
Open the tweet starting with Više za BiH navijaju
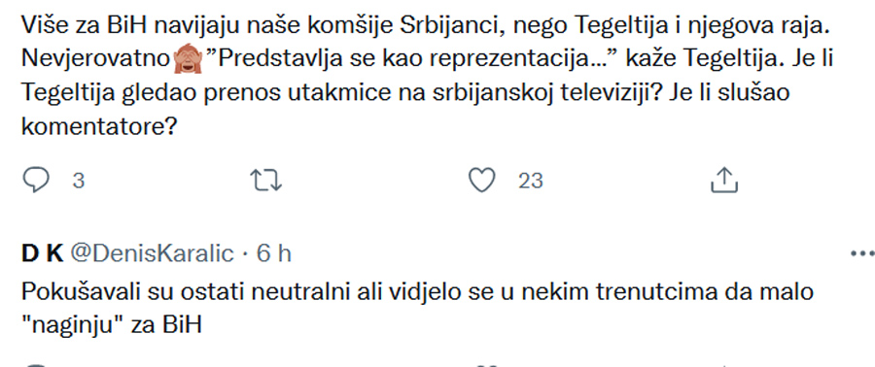(424, 77)
